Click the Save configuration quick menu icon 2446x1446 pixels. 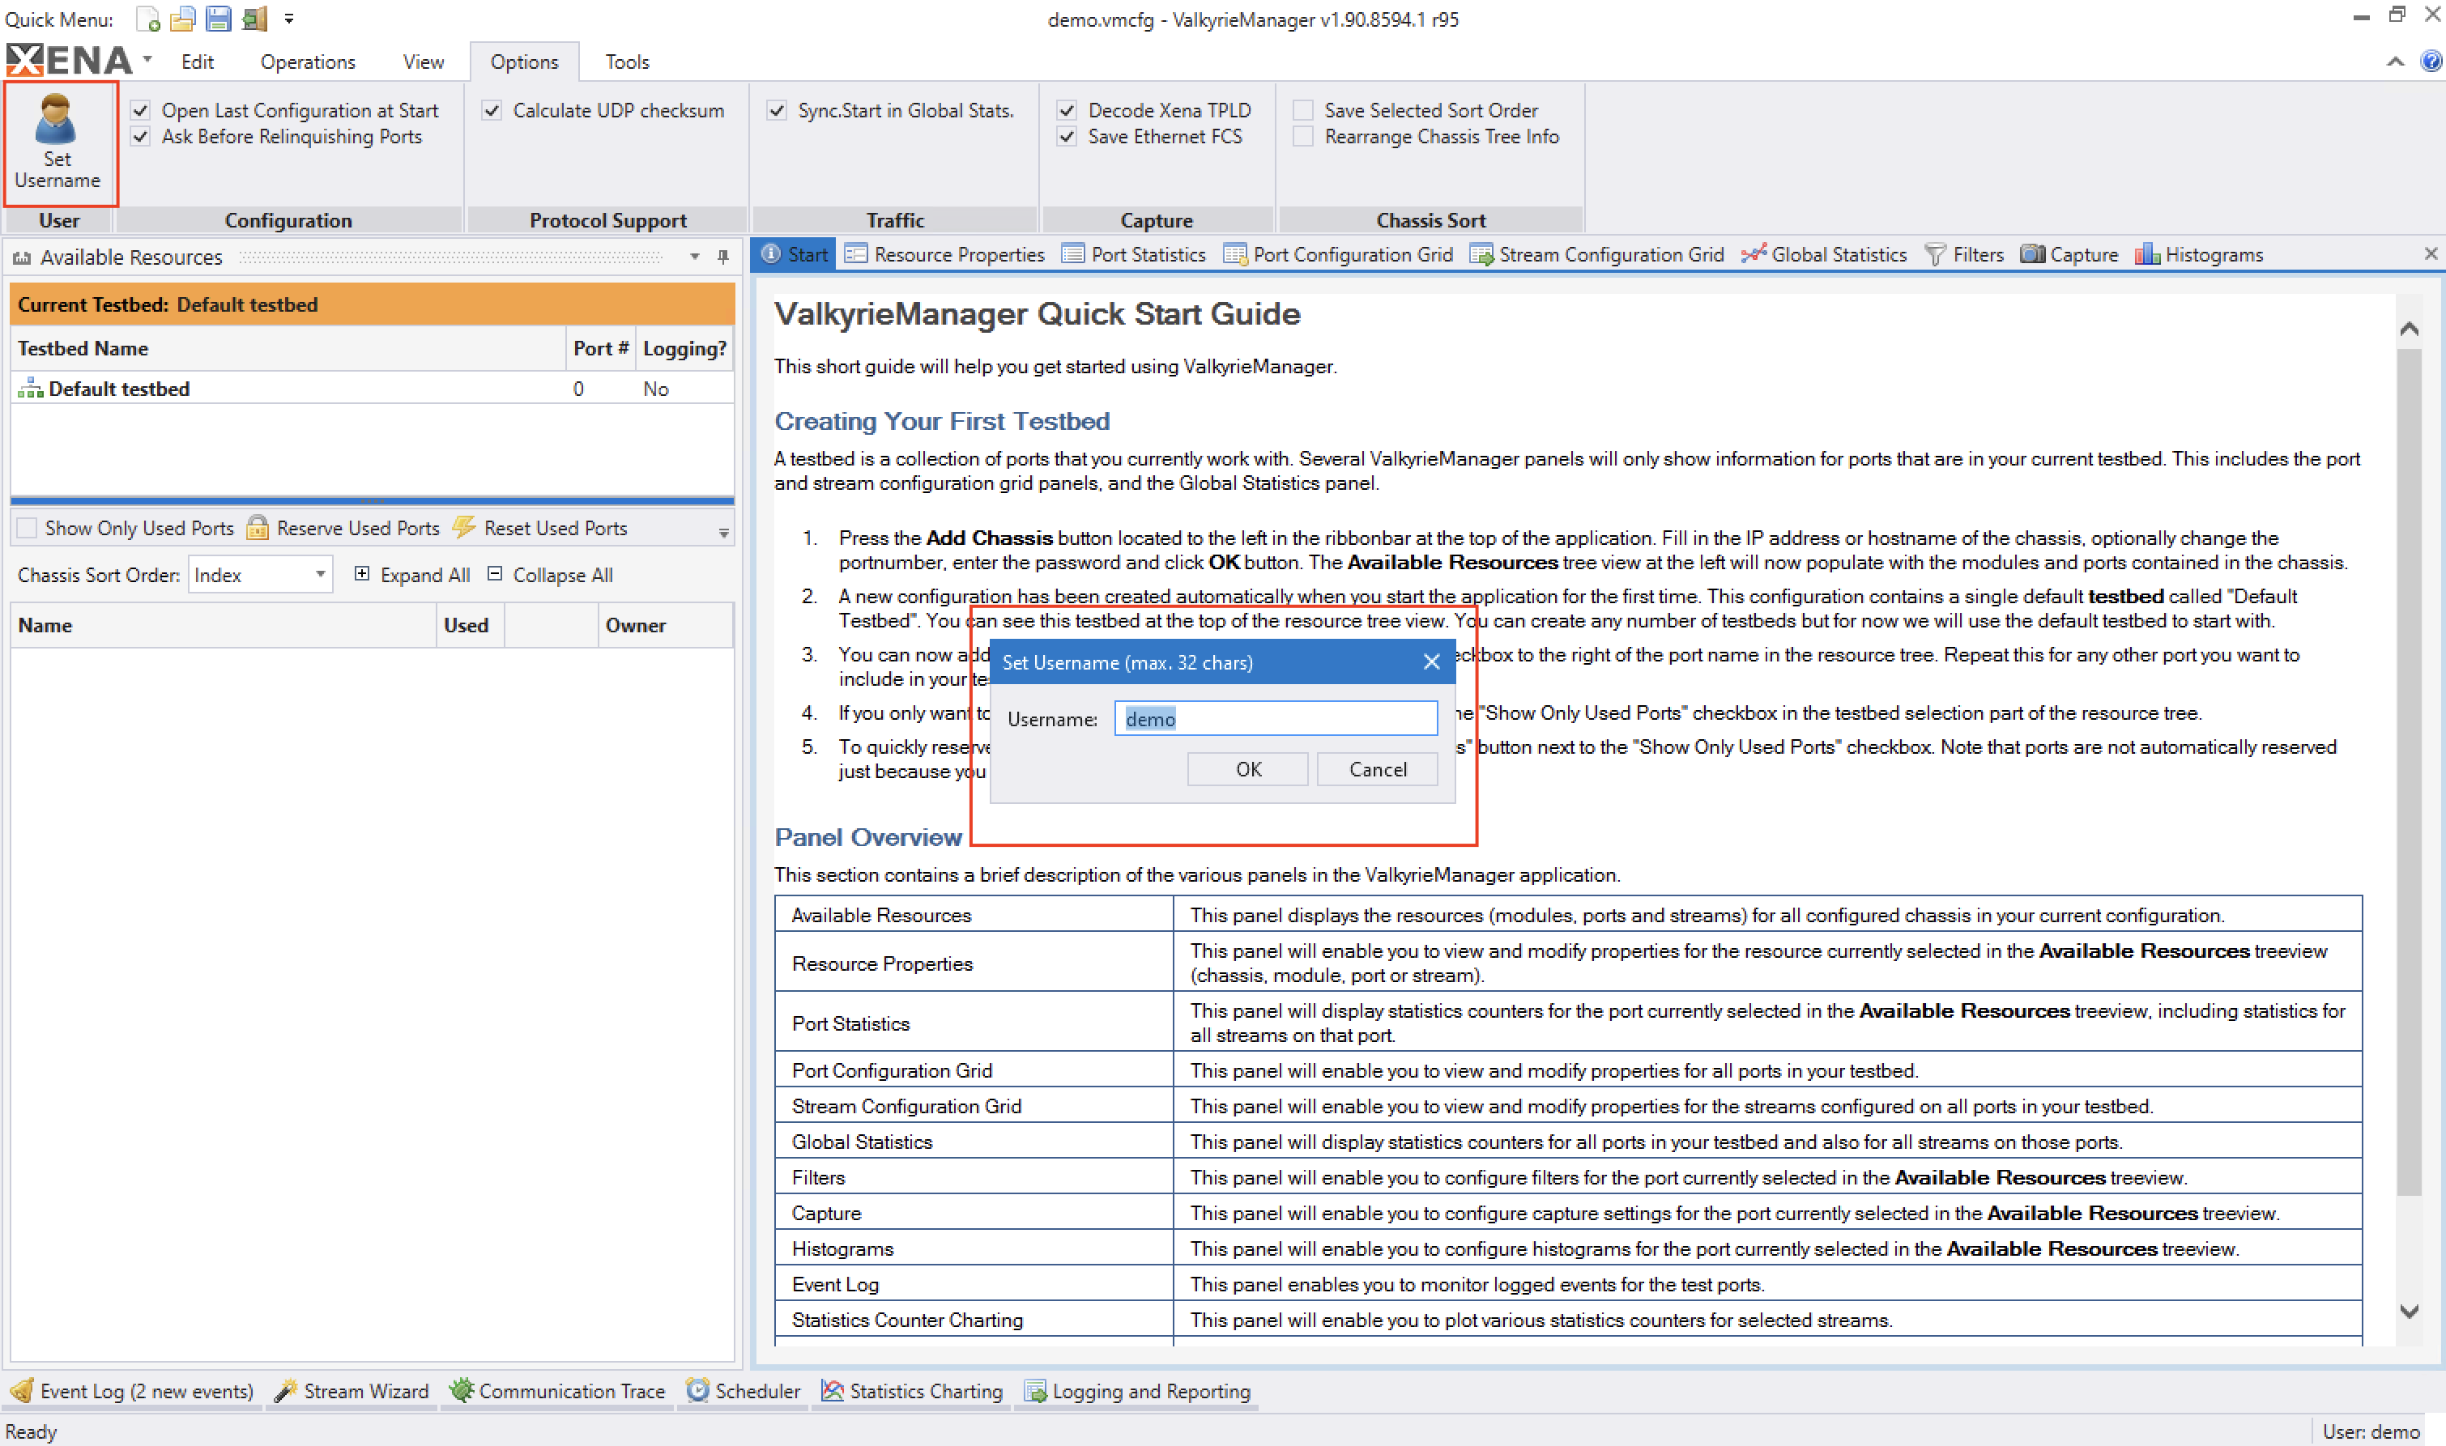[219, 19]
